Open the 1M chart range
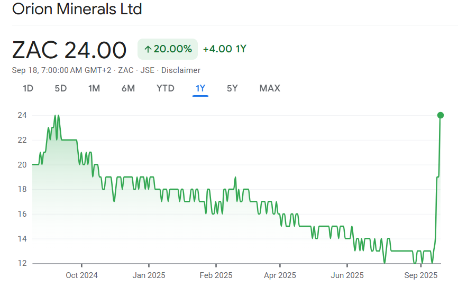Viewport: 458px width, 287px height. [94, 88]
